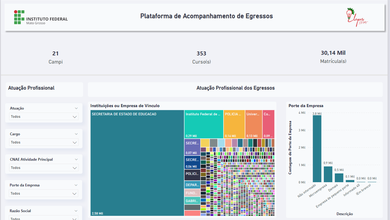Click the 353 Curso(s) card
Image resolution: width=390 pixels, height=220 pixels.
click(201, 57)
